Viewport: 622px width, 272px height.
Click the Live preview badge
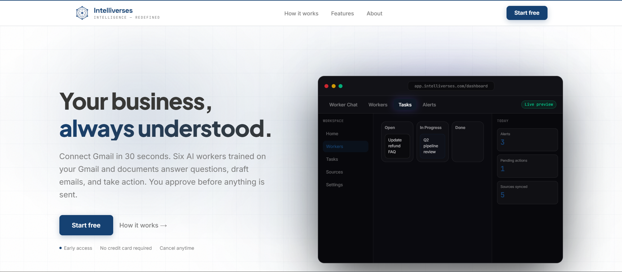[539, 104]
